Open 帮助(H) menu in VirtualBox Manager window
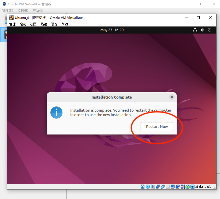The image size is (220, 199). pos(38,10)
